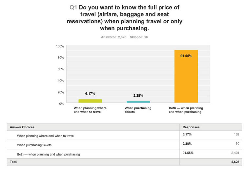
Task: Click the Total value 2,626
Action: [x=235, y=162]
